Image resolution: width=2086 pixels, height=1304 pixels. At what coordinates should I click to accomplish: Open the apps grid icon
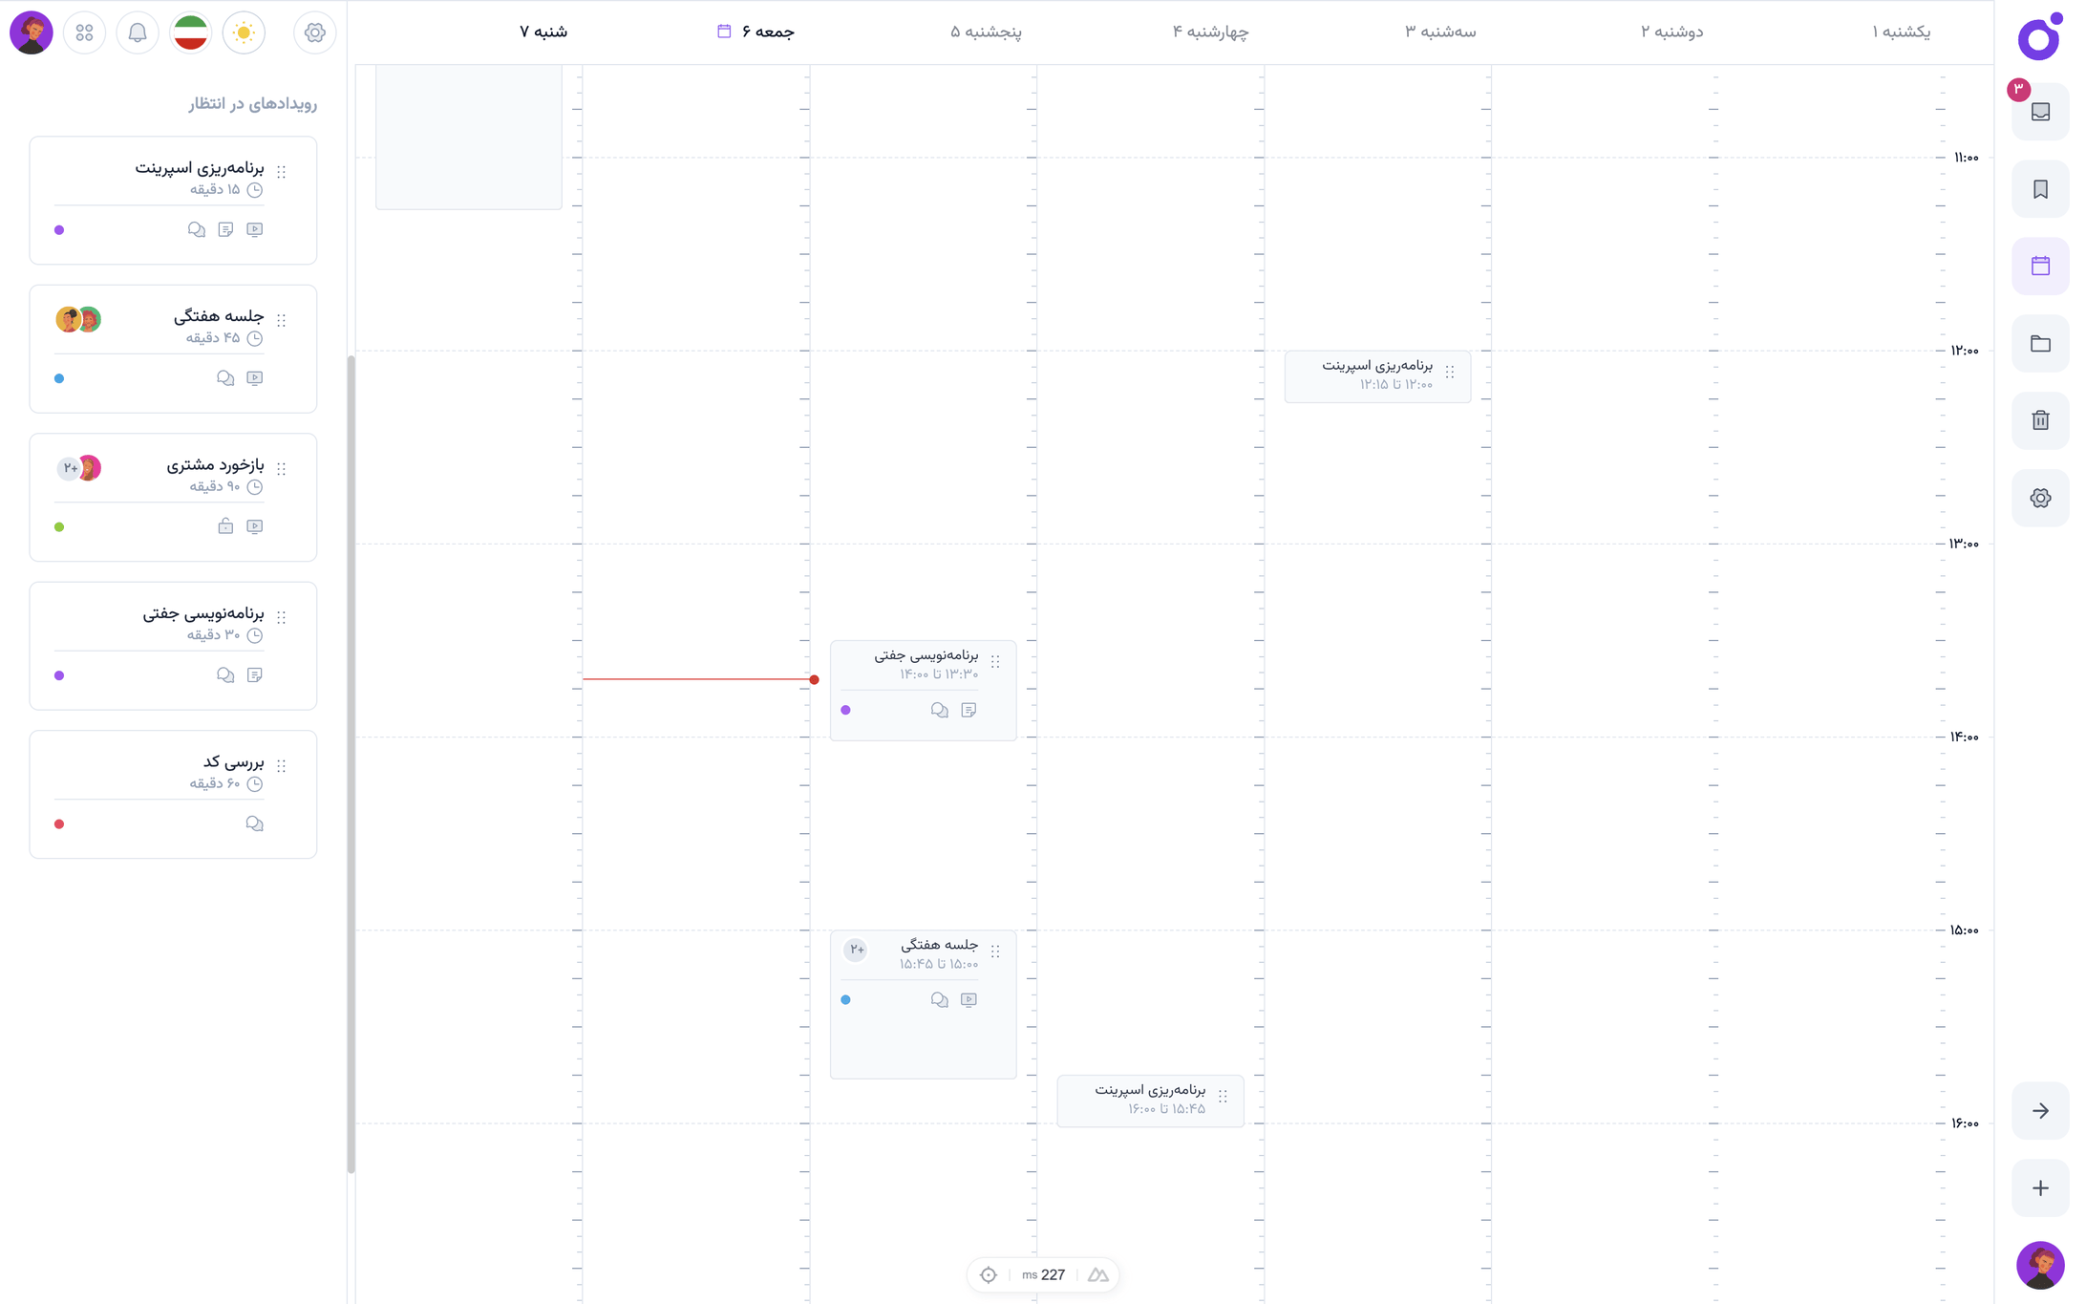84,32
